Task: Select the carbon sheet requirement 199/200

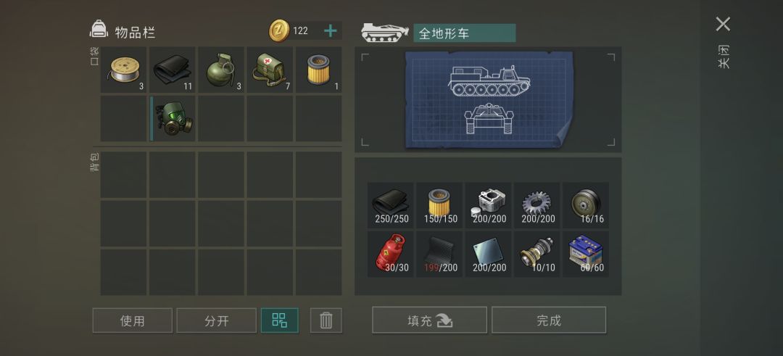Action: pos(439,254)
